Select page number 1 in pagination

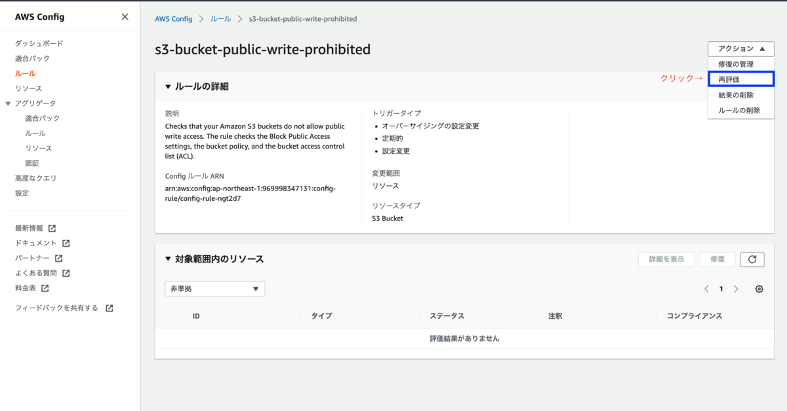(721, 289)
